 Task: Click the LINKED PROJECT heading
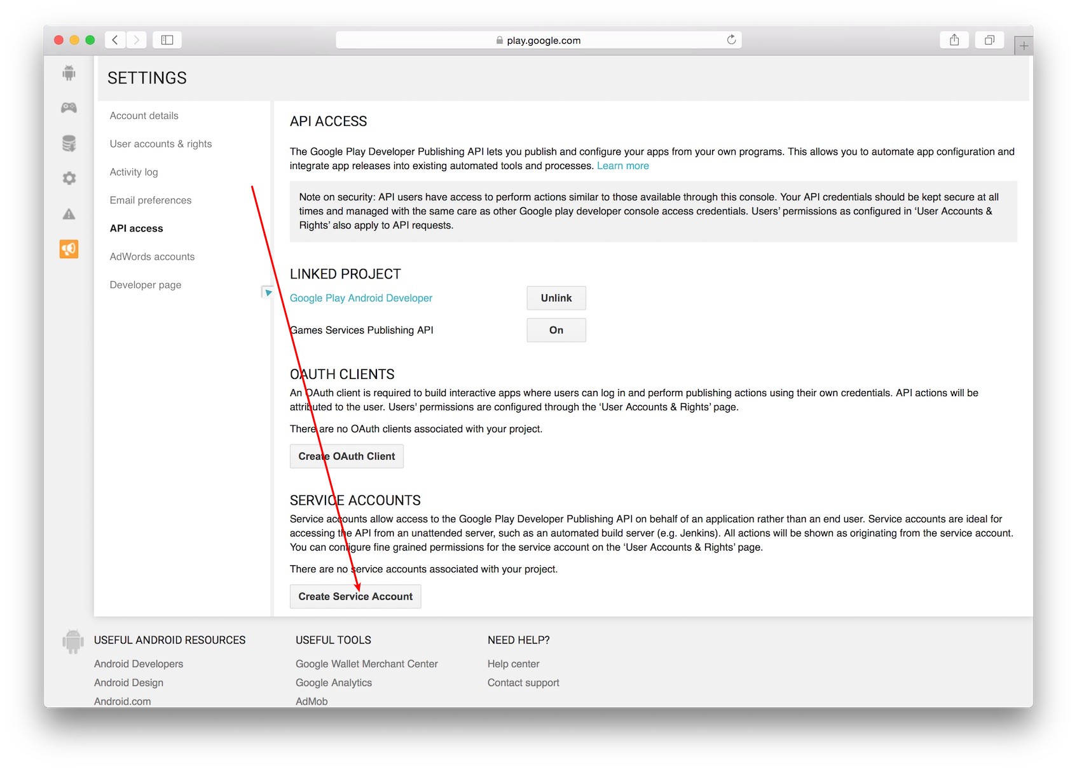pos(345,274)
